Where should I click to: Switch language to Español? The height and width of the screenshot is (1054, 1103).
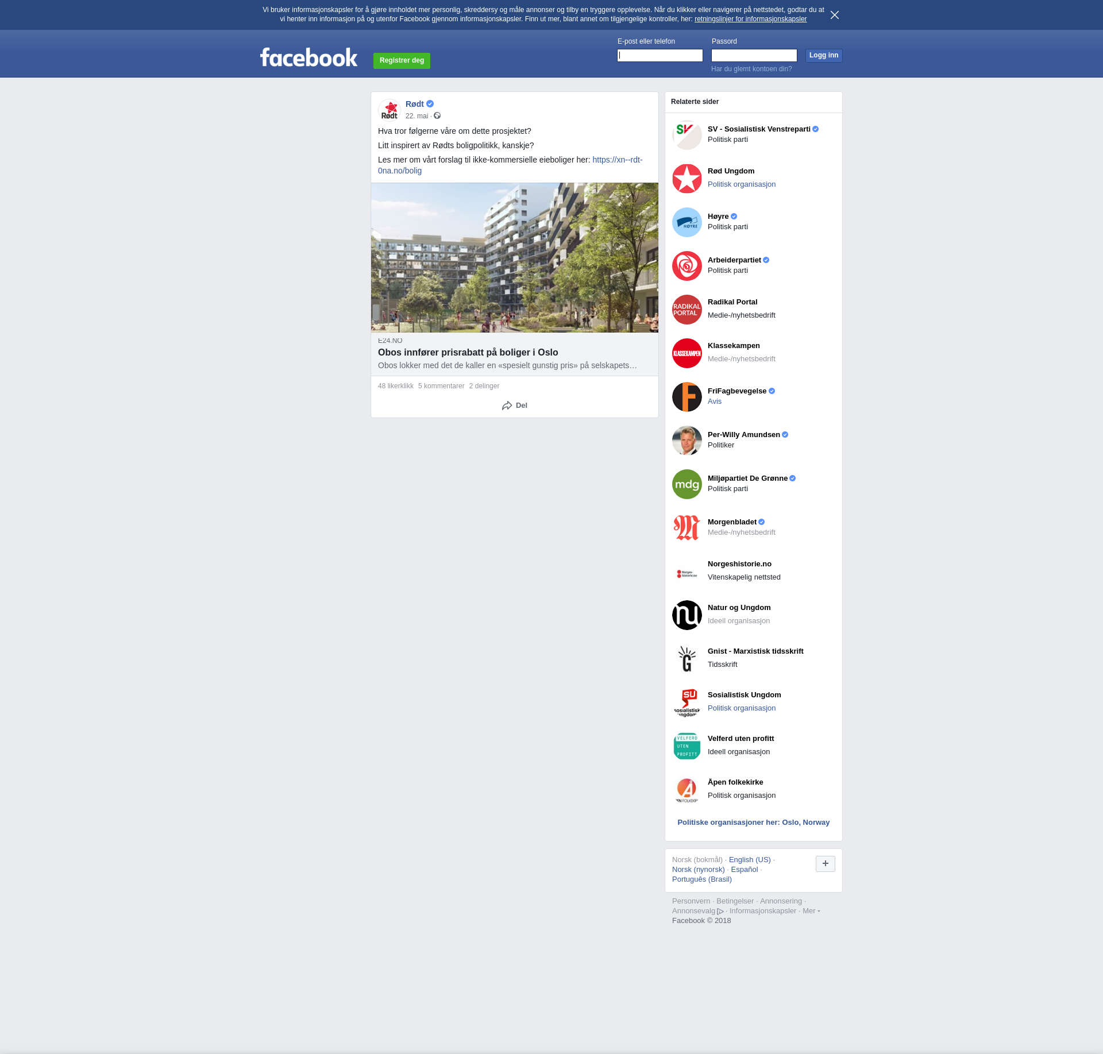(745, 870)
